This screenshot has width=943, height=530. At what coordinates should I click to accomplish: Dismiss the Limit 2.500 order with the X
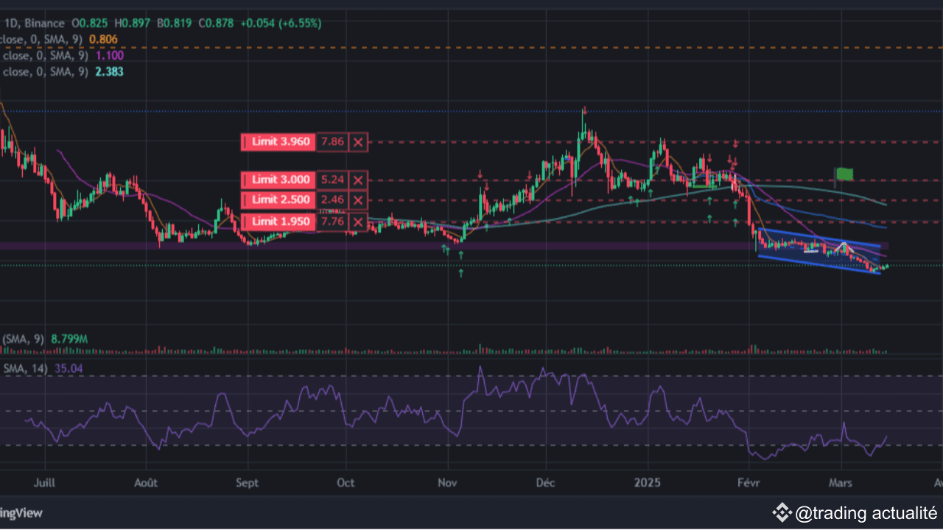pos(357,199)
